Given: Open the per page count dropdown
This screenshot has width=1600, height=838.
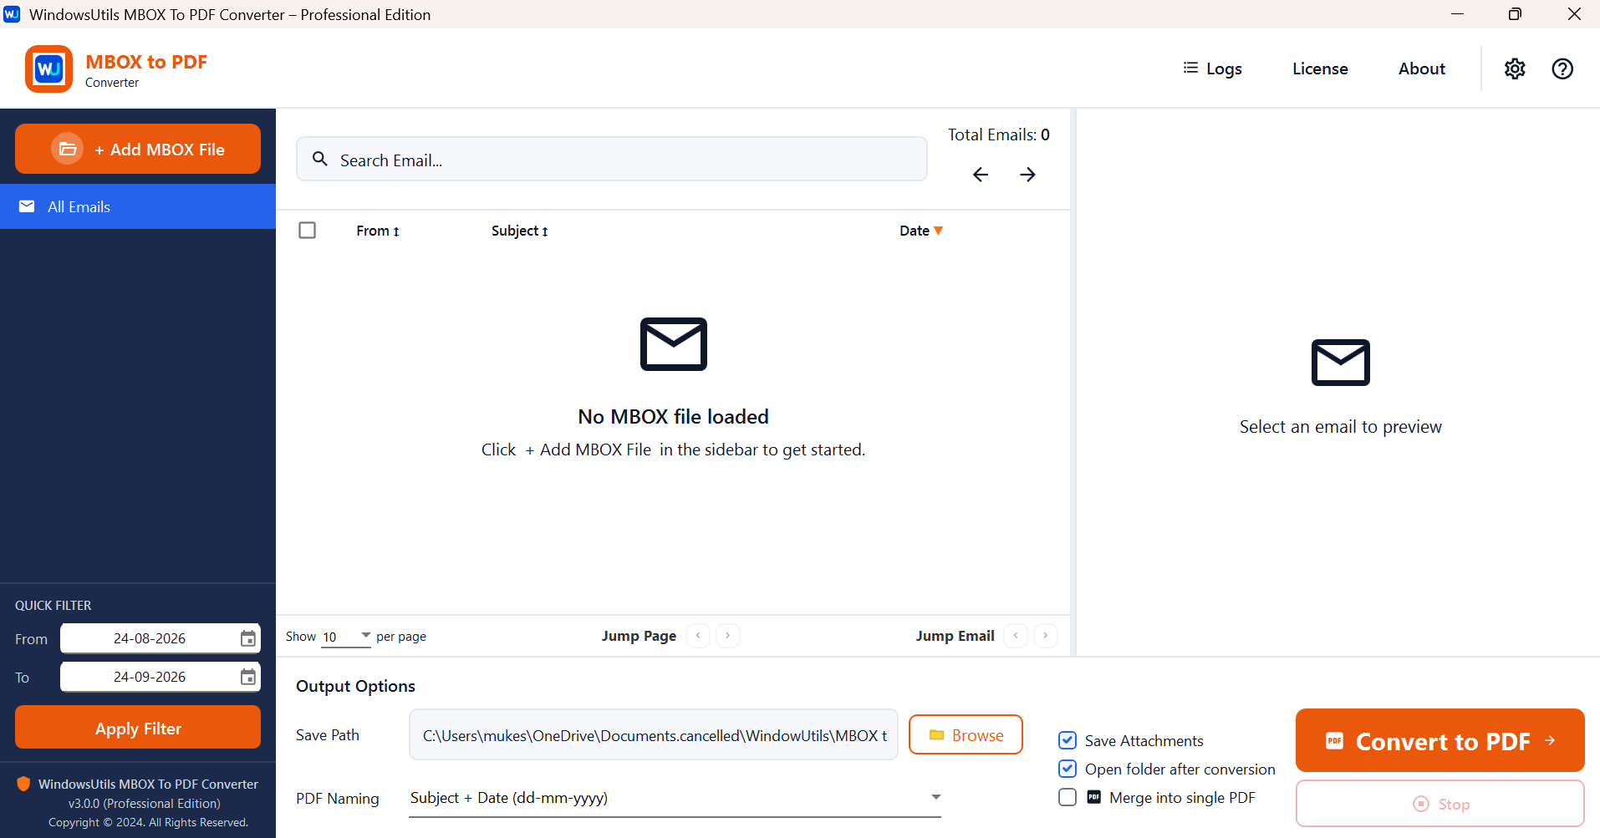Looking at the screenshot, I should pyautogui.click(x=346, y=637).
